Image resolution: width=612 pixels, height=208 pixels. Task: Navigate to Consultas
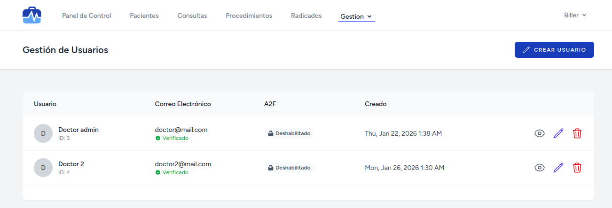192,15
